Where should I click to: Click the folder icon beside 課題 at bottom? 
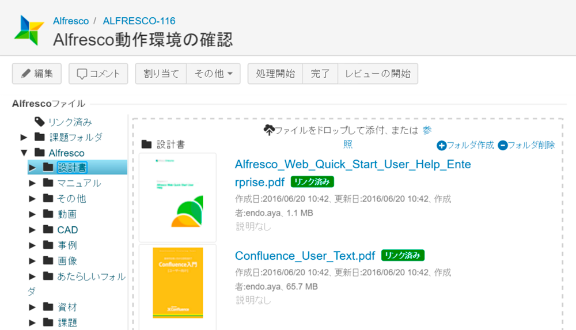coord(48,323)
